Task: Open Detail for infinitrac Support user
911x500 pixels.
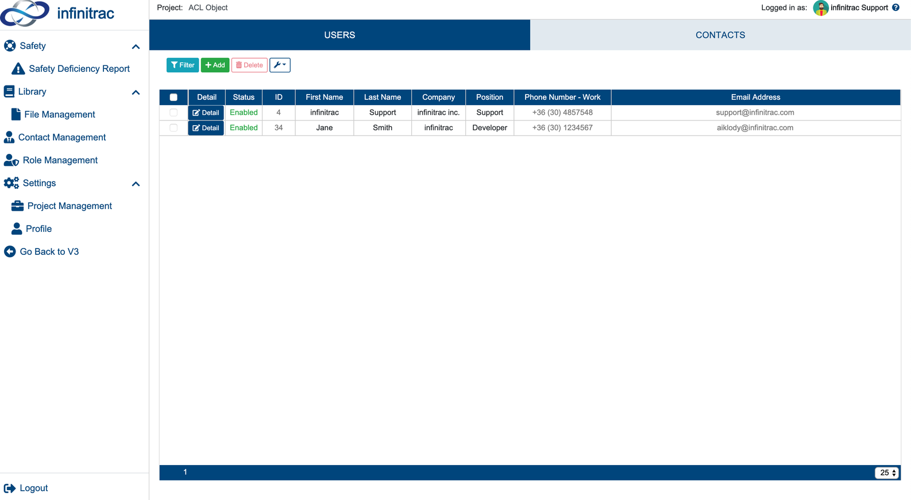Action: (206, 113)
